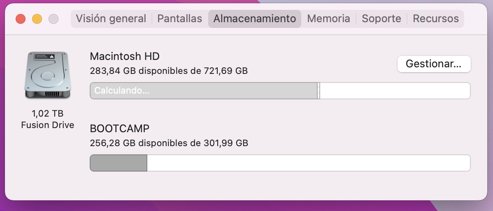Viewport: 493px width, 211px height.
Task: Click the Macintosh HD volume name
Action: pos(125,56)
